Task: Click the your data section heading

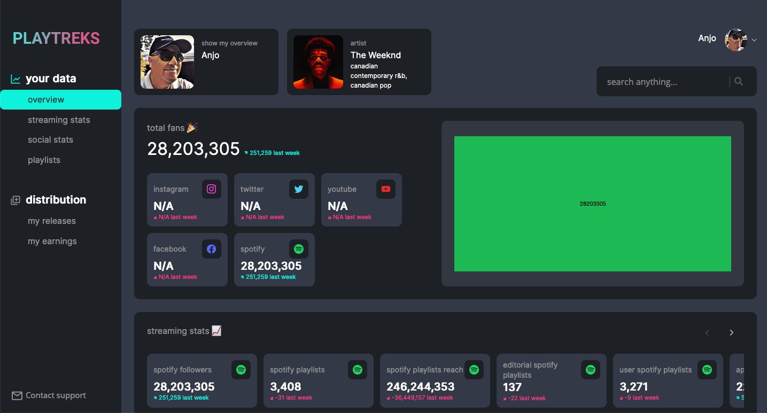Action: tap(51, 79)
